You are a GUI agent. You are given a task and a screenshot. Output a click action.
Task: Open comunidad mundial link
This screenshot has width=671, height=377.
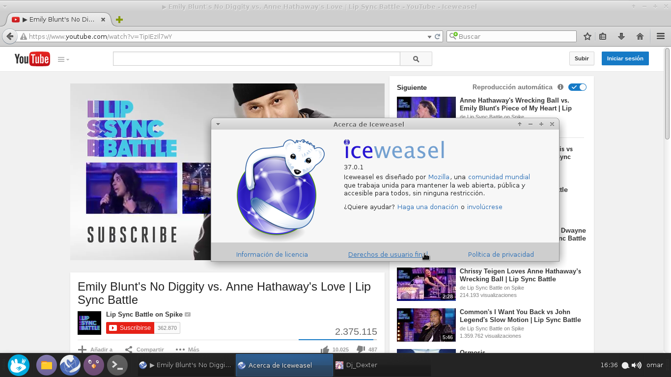[x=499, y=177]
